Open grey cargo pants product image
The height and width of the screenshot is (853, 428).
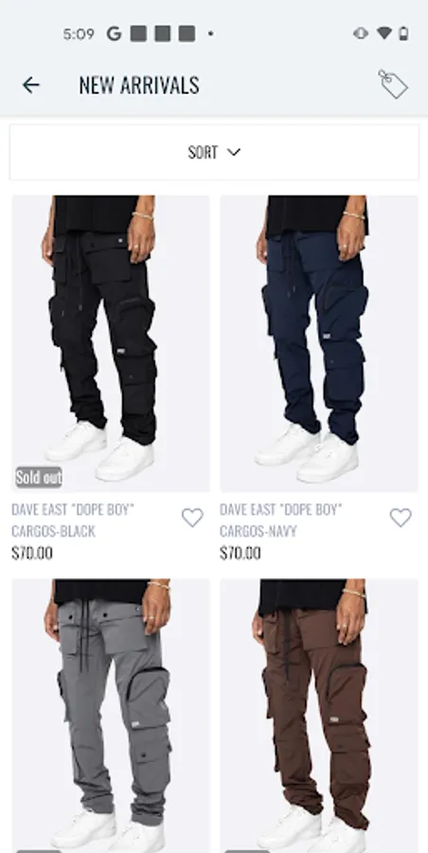pyautogui.click(x=111, y=716)
